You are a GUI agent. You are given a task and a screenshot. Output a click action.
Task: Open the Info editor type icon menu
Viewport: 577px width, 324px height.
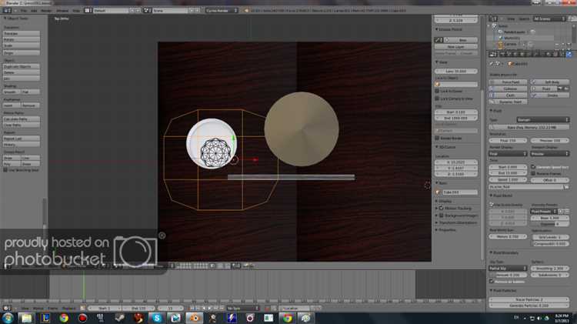7,11
